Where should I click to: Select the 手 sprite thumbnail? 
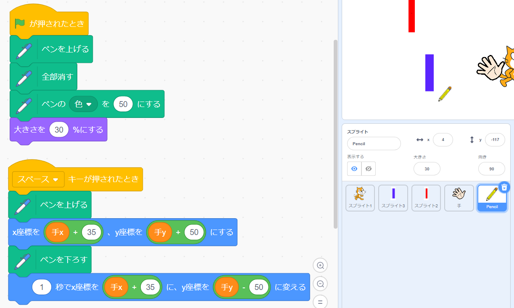[459, 198]
